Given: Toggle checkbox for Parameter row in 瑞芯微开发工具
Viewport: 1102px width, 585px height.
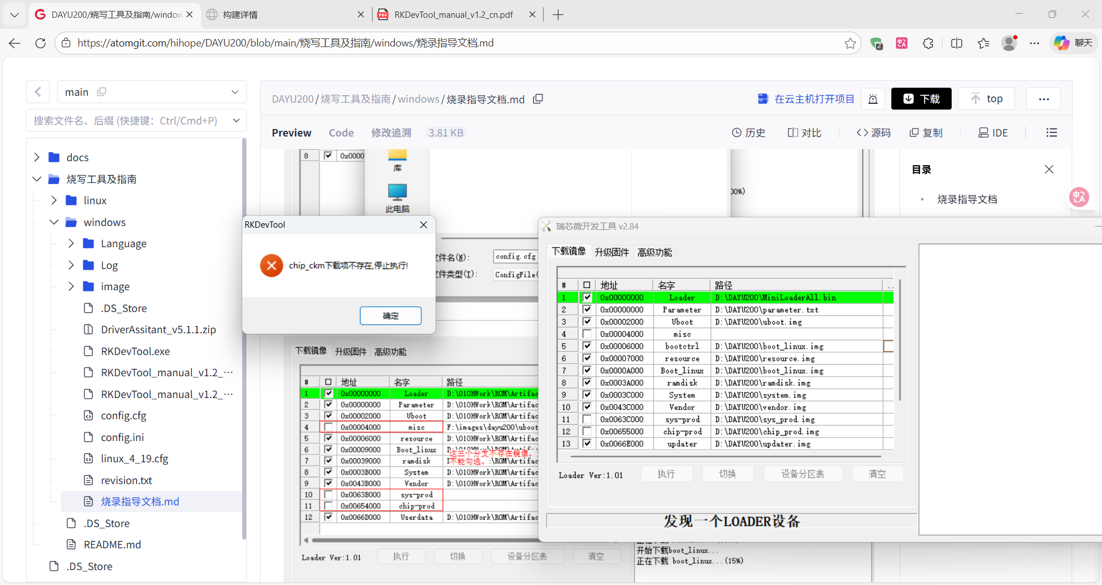Looking at the screenshot, I should tap(587, 309).
